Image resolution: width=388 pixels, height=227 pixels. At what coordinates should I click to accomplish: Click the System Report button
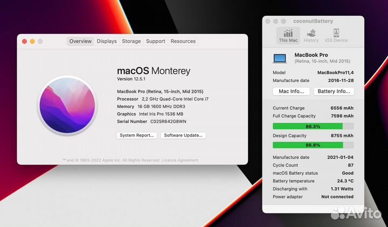(137, 135)
